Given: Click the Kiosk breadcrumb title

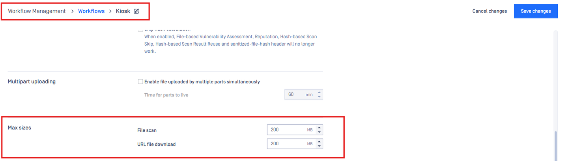Looking at the screenshot, I should (123, 11).
